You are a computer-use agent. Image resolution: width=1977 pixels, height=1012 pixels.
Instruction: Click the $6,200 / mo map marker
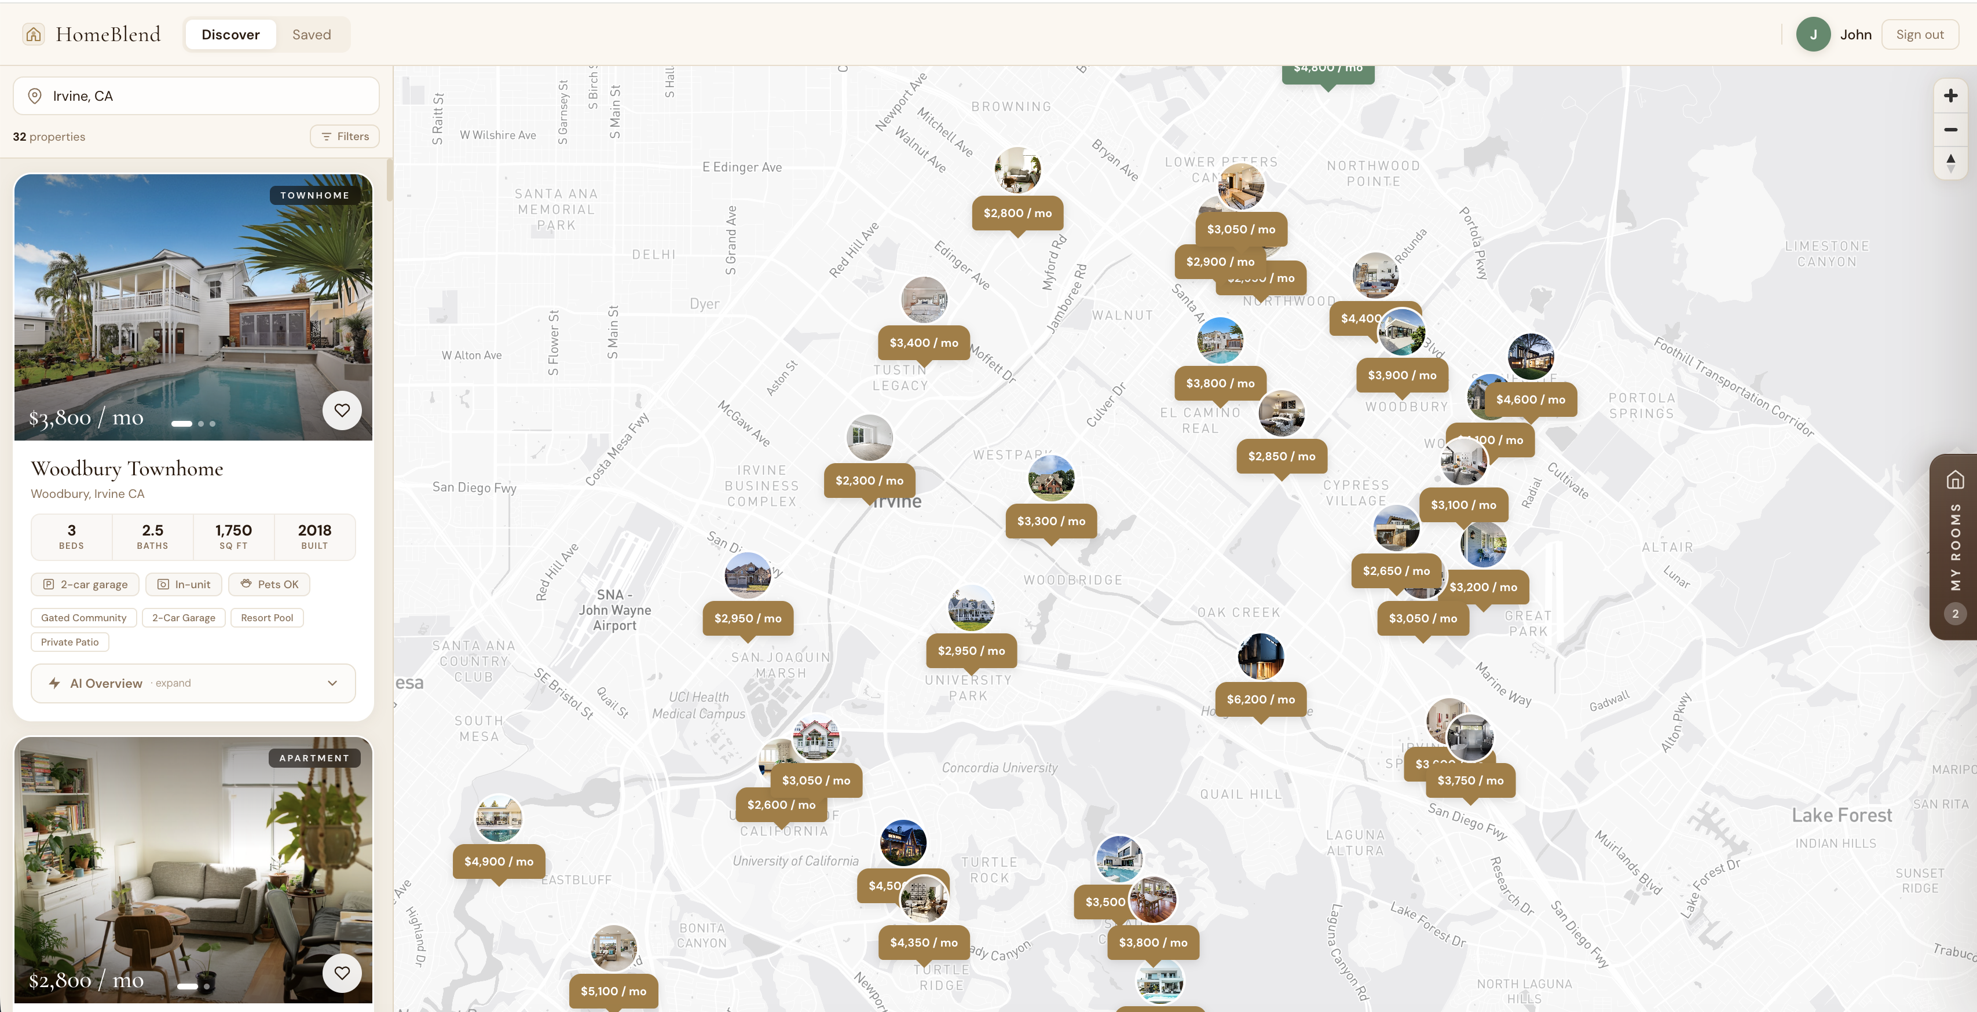1260,699
